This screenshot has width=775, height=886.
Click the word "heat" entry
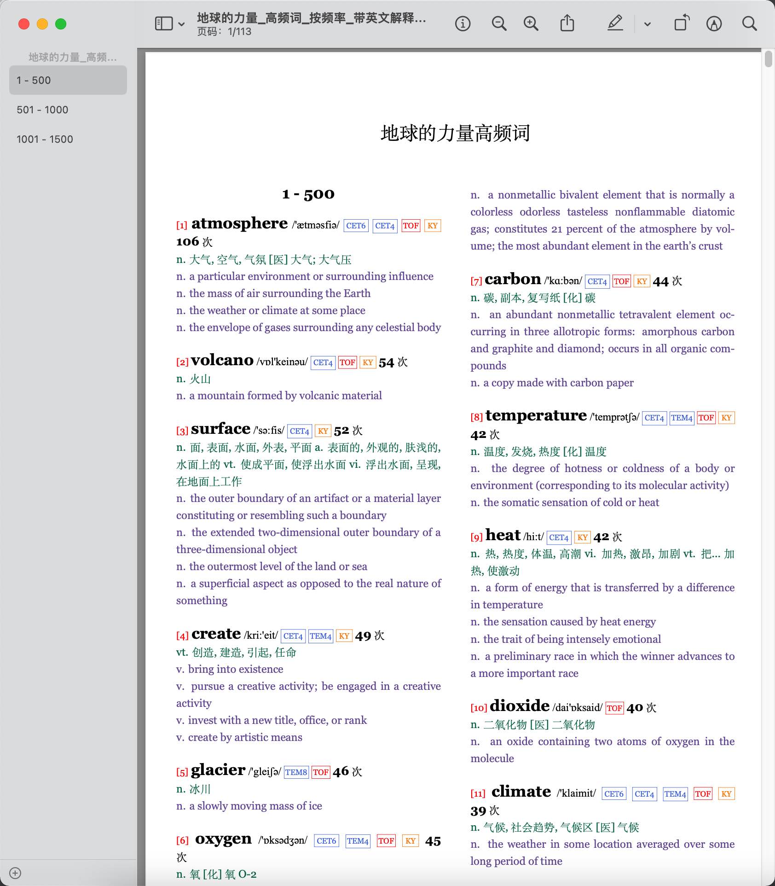pyautogui.click(x=503, y=535)
